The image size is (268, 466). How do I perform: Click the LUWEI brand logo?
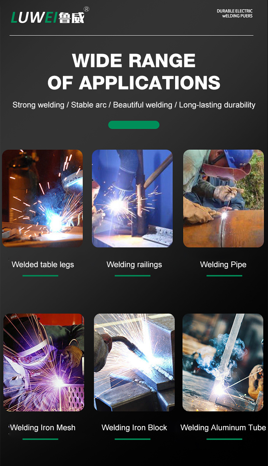pos(48,18)
